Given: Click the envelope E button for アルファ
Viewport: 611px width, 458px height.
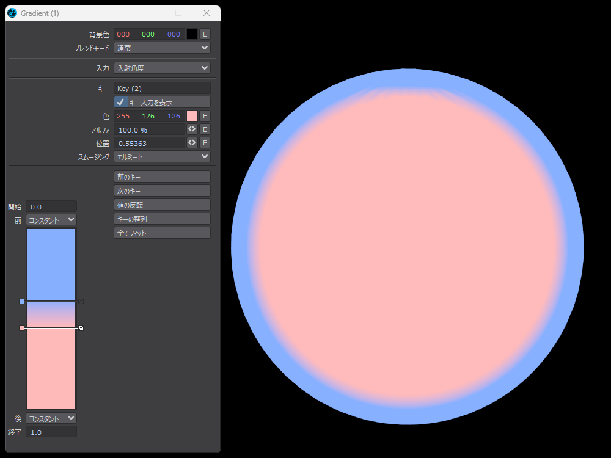Looking at the screenshot, I should pos(205,129).
